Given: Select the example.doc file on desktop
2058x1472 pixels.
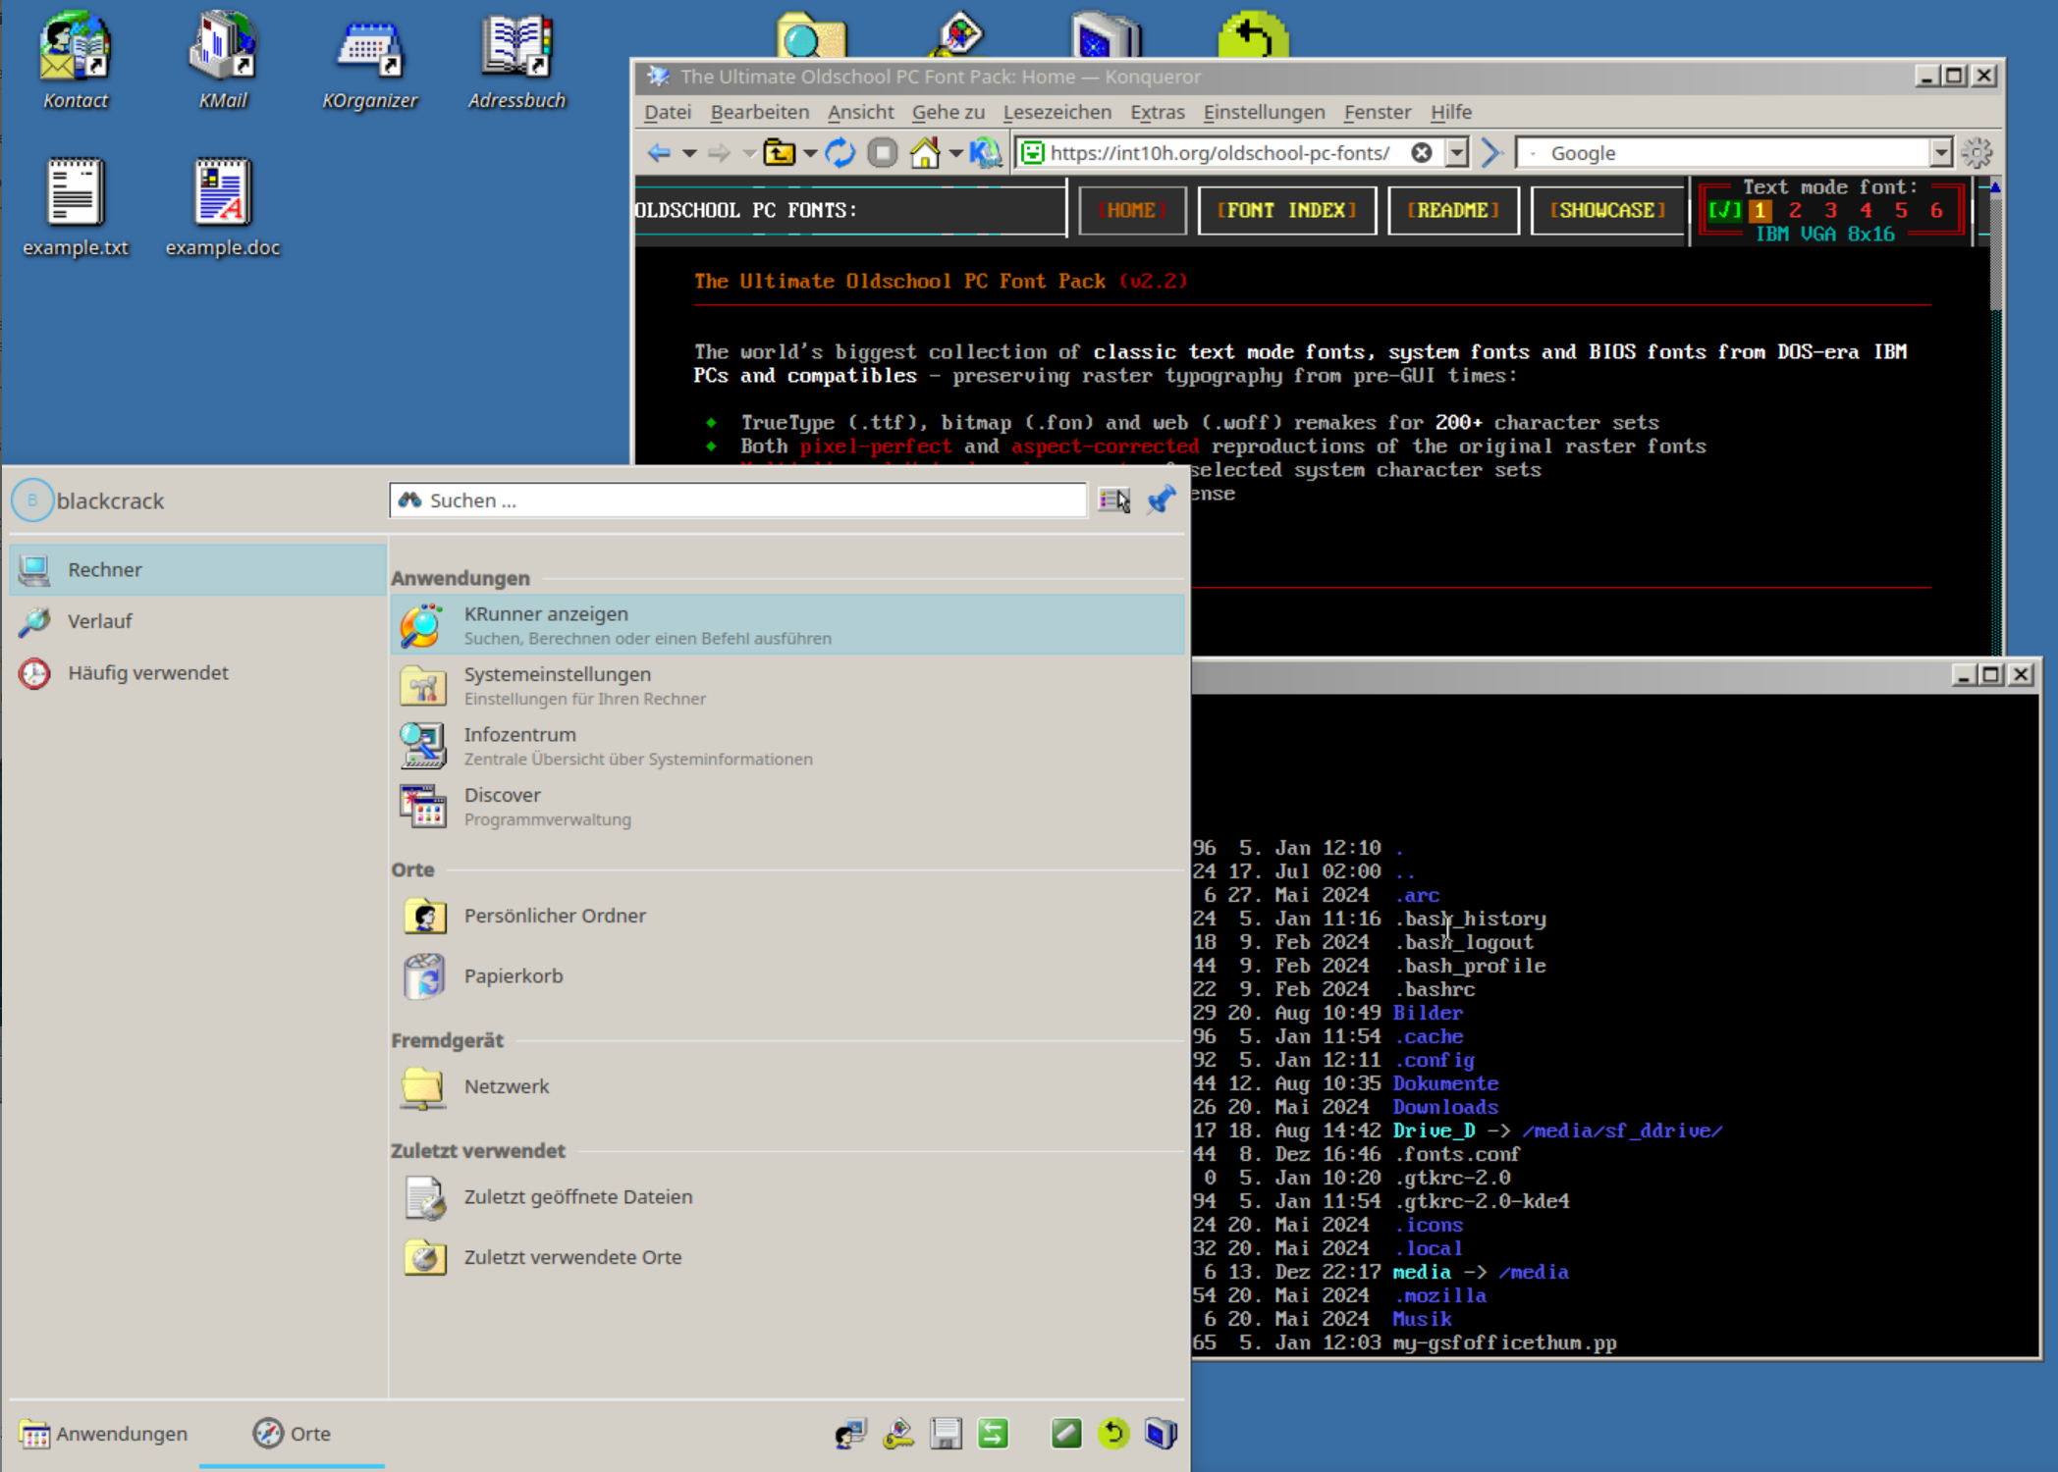Looking at the screenshot, I should (223, 206).
